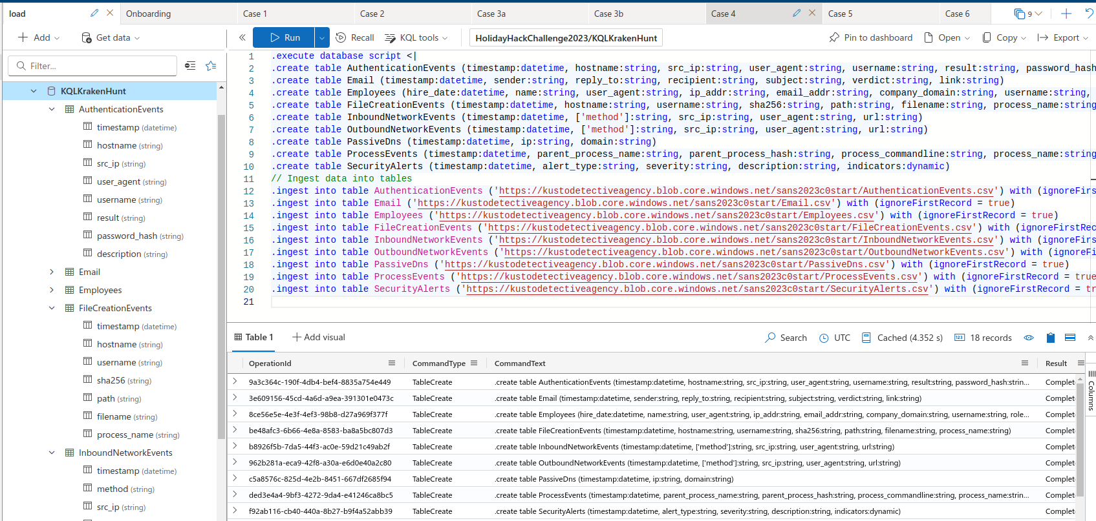Viewport: 1096px width, 521px height.
Task: Click the Cached (4.352 s) status
Action: pyautogui.click(x=903, y=337)
